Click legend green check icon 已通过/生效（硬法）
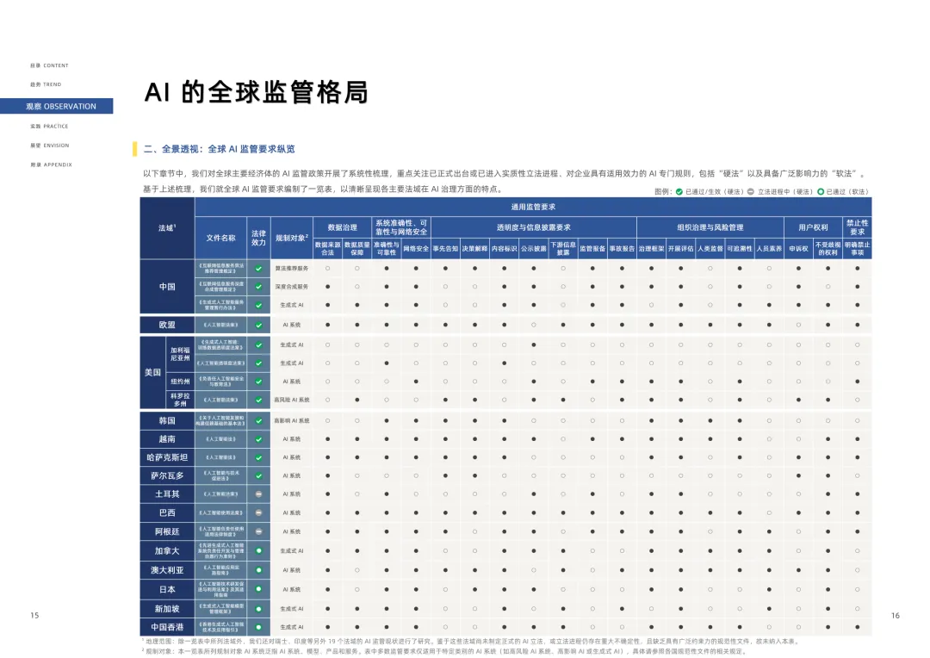 [679, 192]
